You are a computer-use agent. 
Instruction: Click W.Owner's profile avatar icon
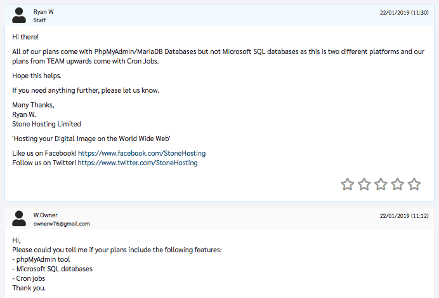click(19, 219)
